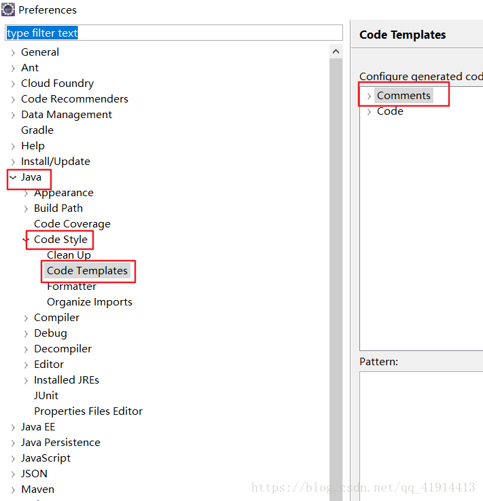483x501 pixels.
Task: Expand the Ant preferences node
Action: point(13,68)
